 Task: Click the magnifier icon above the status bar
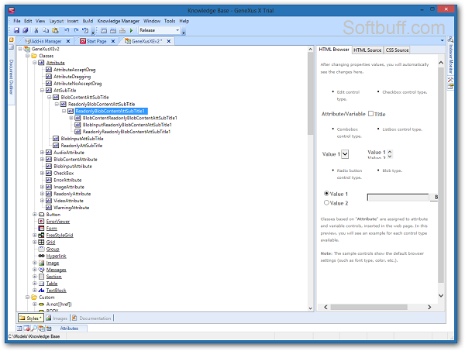[34, 329]
